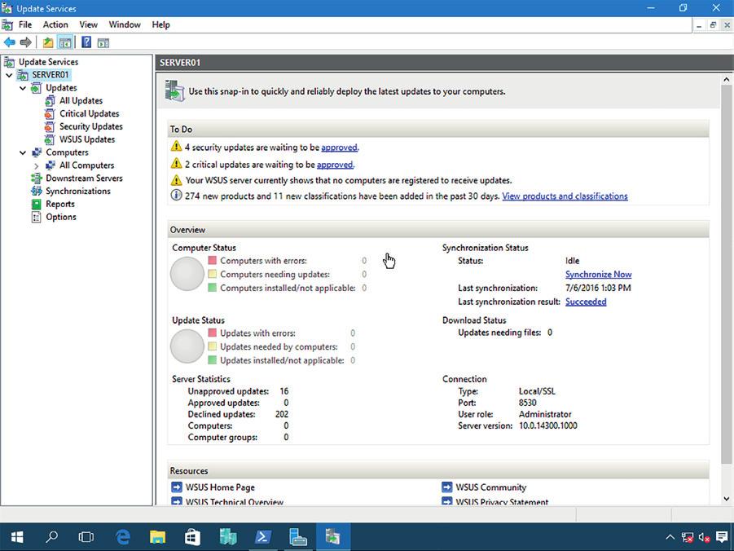
Task: Click the Synchronize Now link
Action: [598, 275]
